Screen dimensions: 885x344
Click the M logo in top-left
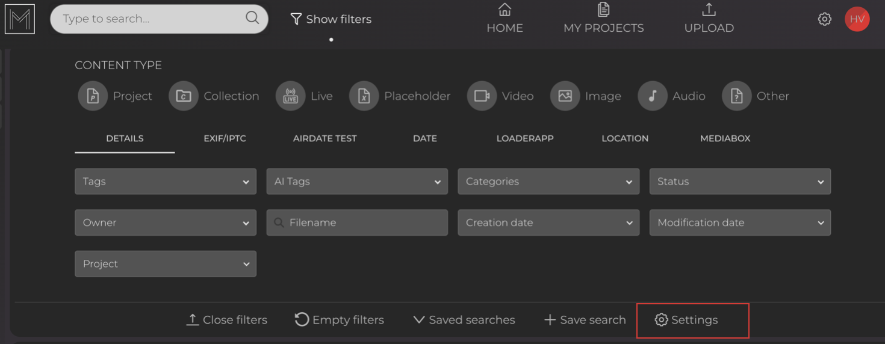point(20,19)
